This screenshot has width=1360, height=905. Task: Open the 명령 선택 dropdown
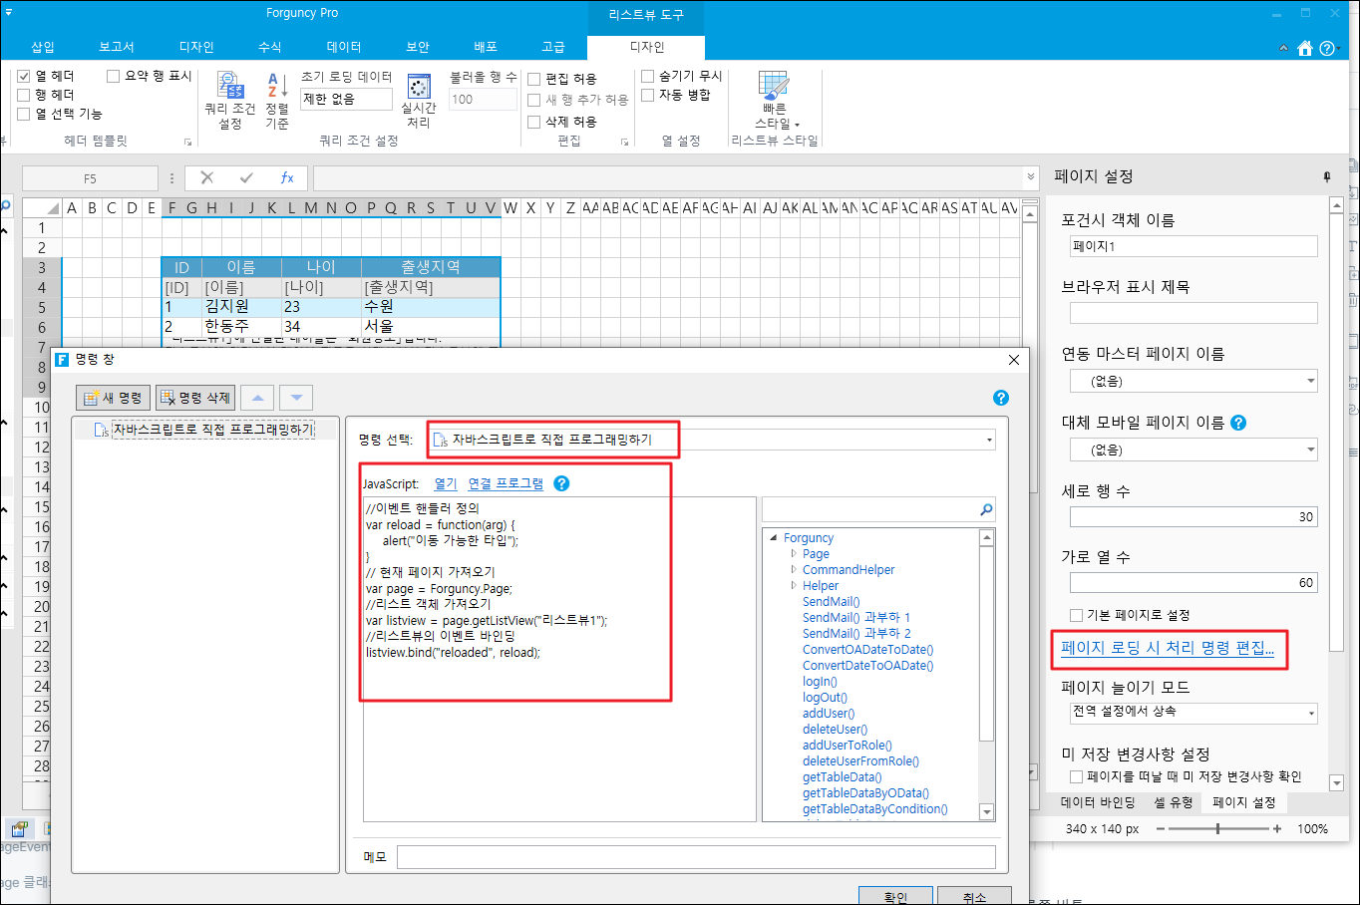point(989,440)
